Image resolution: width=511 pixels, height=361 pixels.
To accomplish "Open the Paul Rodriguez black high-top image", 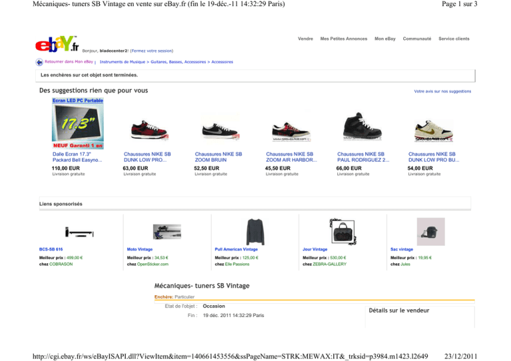I will point(362,126).
